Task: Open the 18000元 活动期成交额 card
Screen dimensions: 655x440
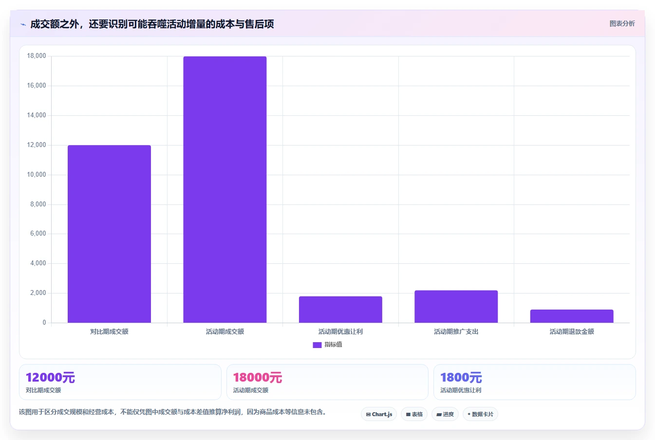Action: pos(327,382)
